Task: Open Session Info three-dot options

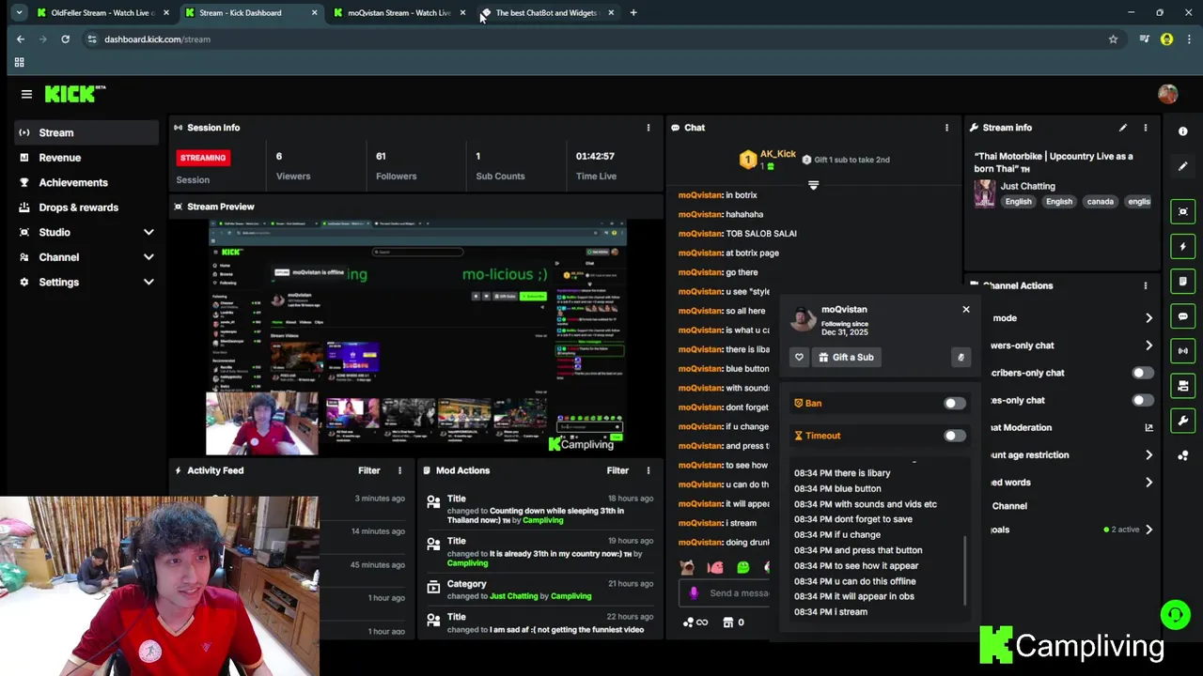Action: (648, 128)
